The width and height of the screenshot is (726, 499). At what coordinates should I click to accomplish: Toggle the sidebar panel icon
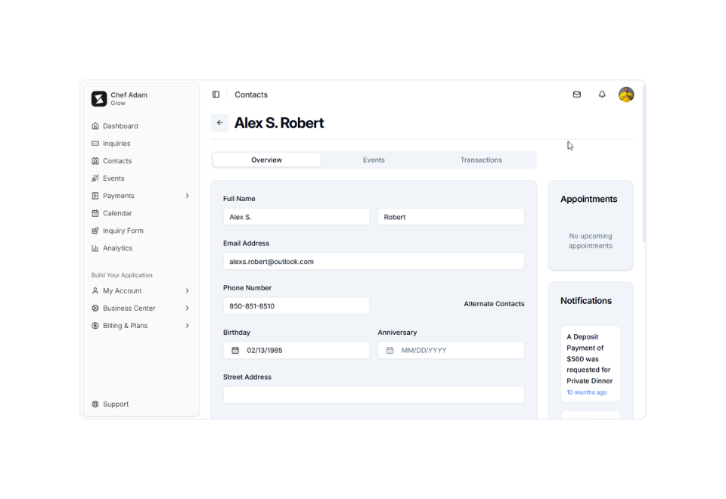[216, 95]
